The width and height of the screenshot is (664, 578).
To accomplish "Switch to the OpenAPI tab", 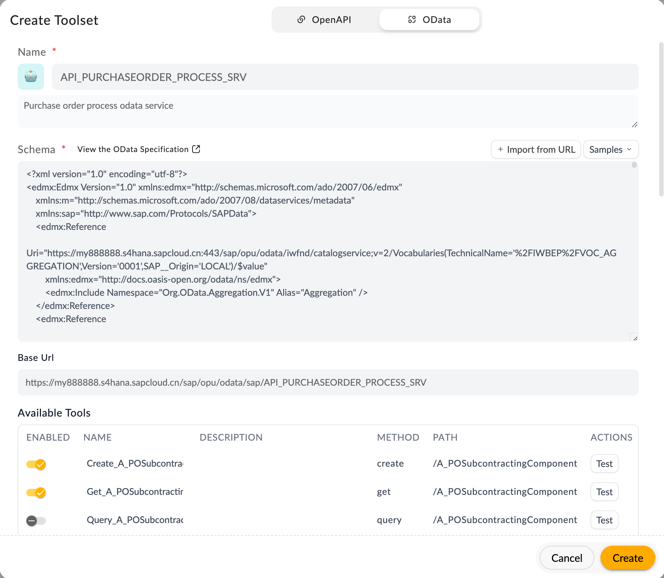I will point(324,19).
